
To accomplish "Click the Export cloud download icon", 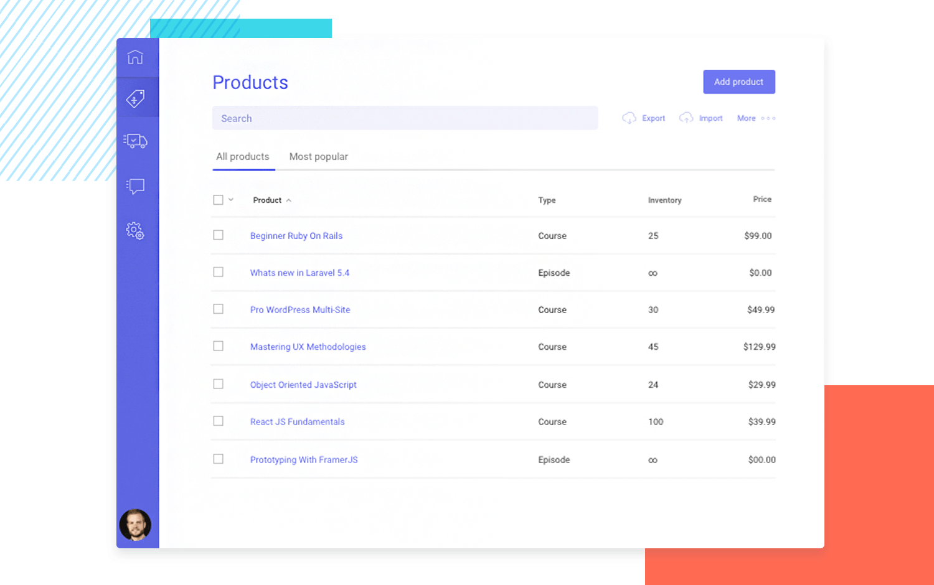I will 629,118.
